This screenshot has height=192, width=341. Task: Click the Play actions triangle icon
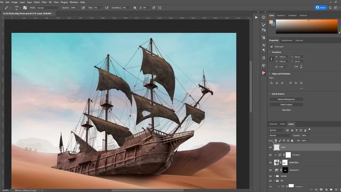click(256, 18)
